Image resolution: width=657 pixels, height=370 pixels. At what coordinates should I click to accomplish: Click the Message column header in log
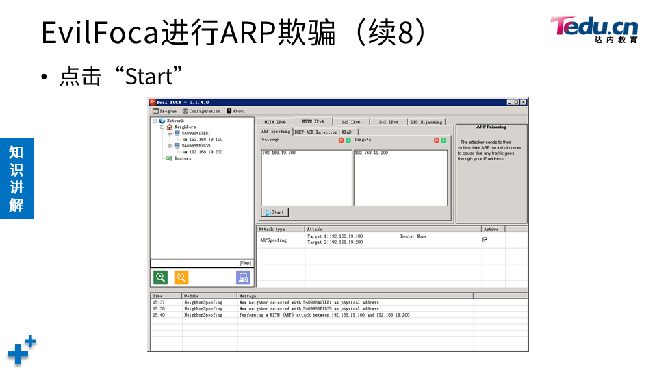pyautogui.click(x=355, y=296)
